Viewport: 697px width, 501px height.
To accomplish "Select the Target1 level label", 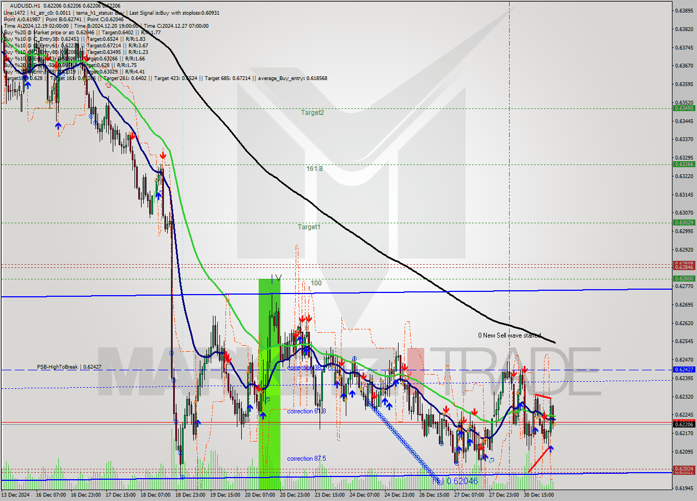I will click(309, 227).
